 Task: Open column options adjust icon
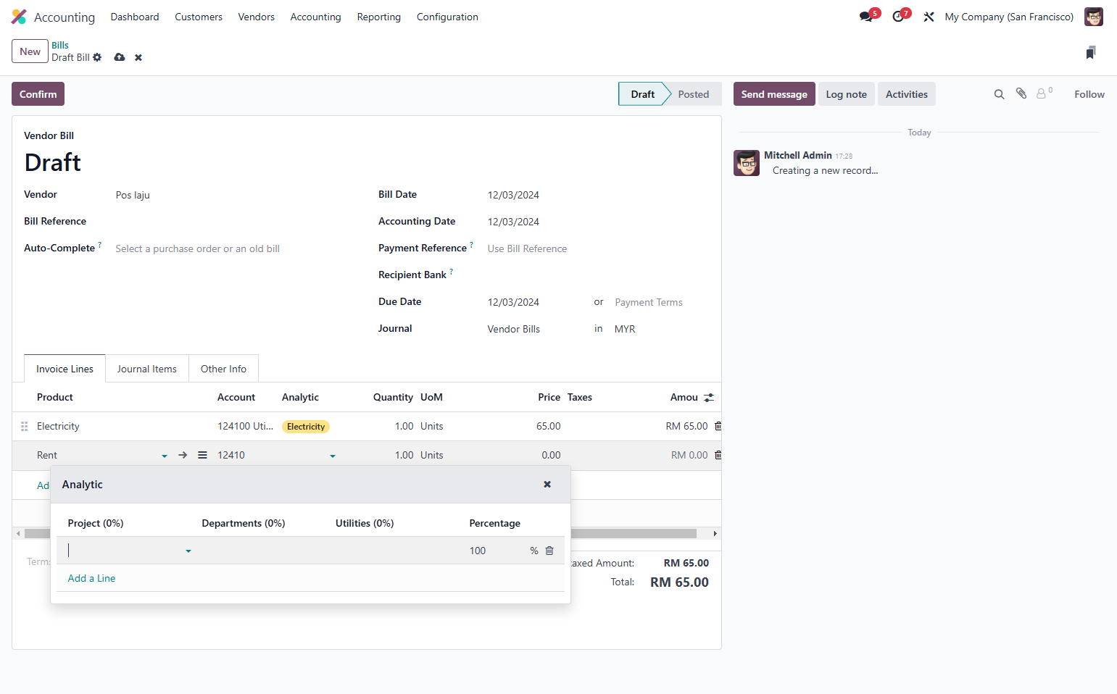[709, 398]
